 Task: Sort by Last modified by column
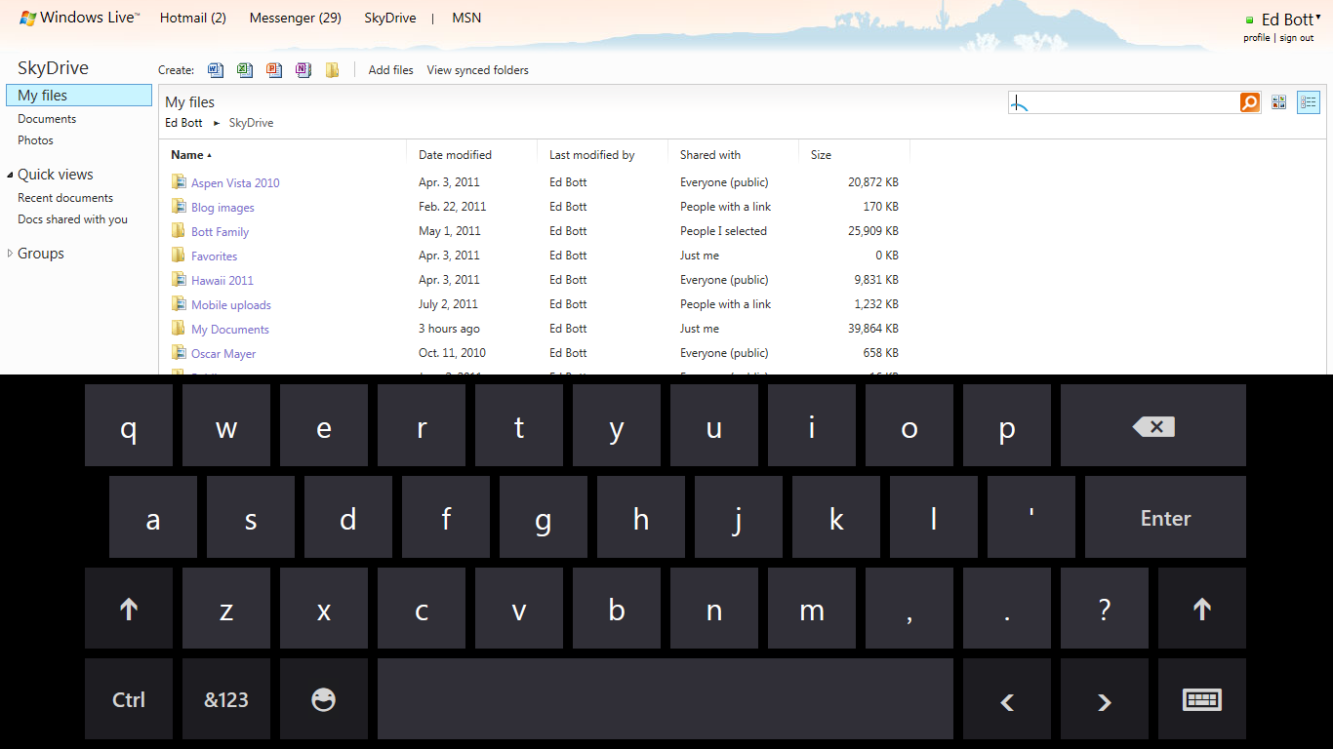591,155
